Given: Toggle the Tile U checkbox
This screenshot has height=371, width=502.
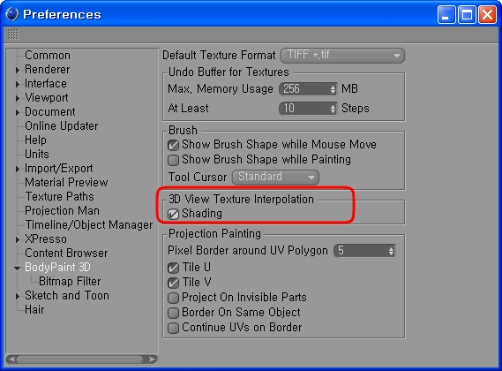Looking at the screenshot, I should pyautogui.click(x=173, y=268).
